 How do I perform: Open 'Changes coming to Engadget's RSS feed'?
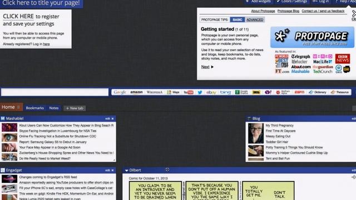pyautogui.click(x=48, y=177)
